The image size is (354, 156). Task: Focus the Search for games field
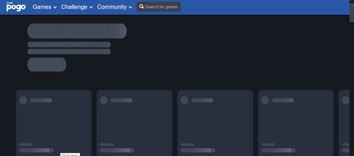tap(161, 7)
